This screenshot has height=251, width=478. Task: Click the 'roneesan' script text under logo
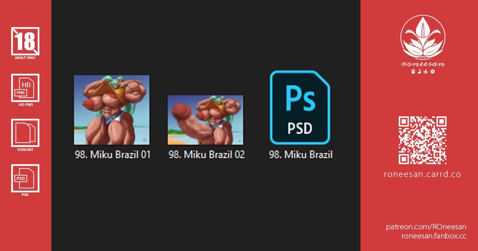pyautogui.click(x=423, y=64)
